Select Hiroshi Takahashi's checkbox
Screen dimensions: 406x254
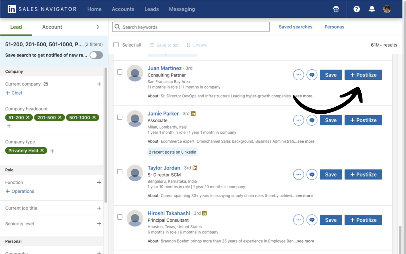point(120,217)
